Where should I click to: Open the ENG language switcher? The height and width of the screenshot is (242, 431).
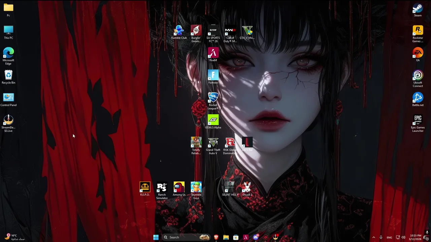(x=389, y=237)
